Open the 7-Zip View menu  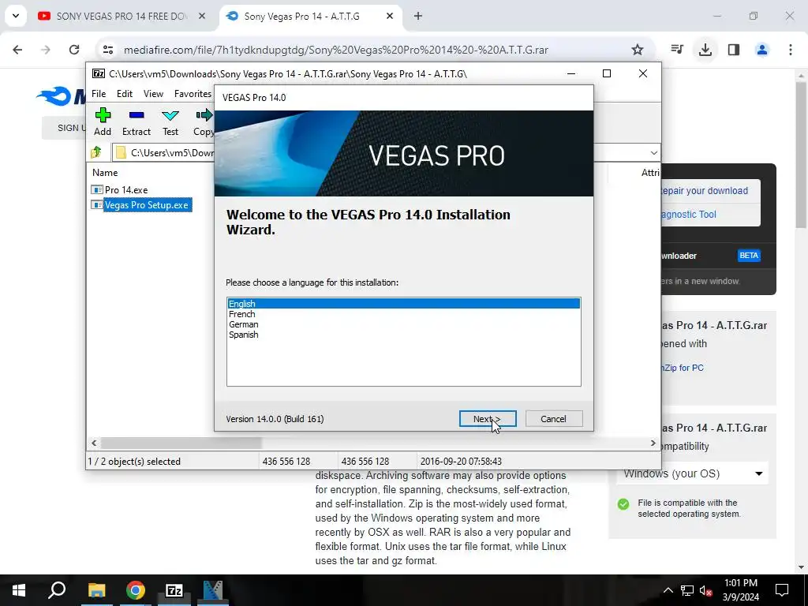pyautogui.click(x=153, y=94)
